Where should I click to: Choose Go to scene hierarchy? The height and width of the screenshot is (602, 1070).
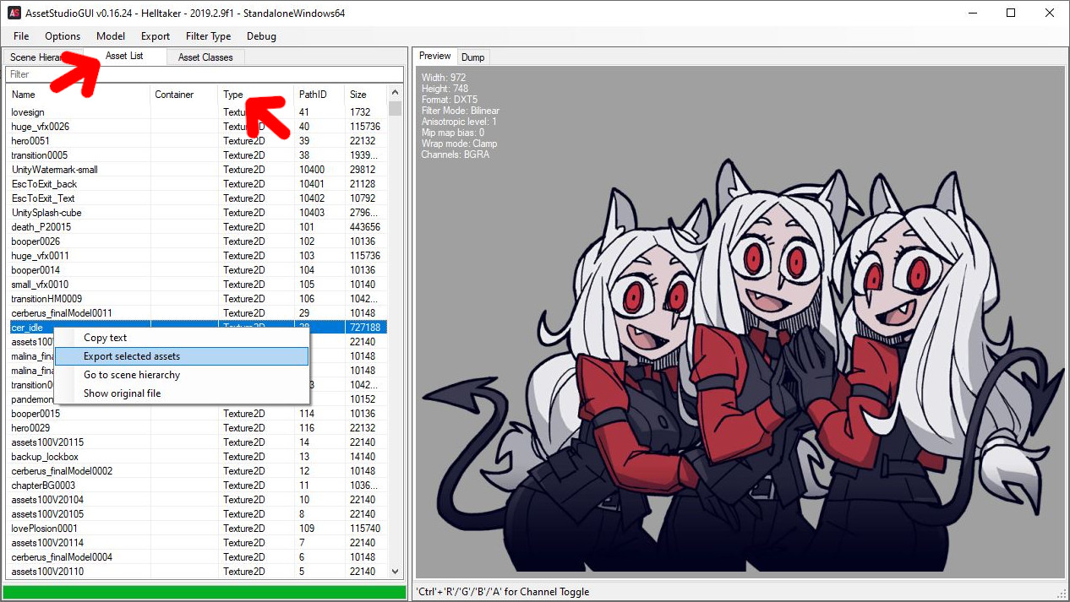181,375
